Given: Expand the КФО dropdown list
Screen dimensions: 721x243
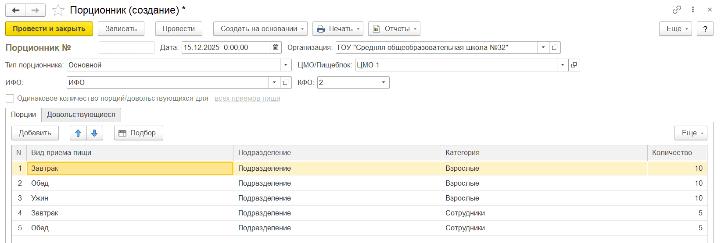Looking at the screenshot, I should 384,82.
